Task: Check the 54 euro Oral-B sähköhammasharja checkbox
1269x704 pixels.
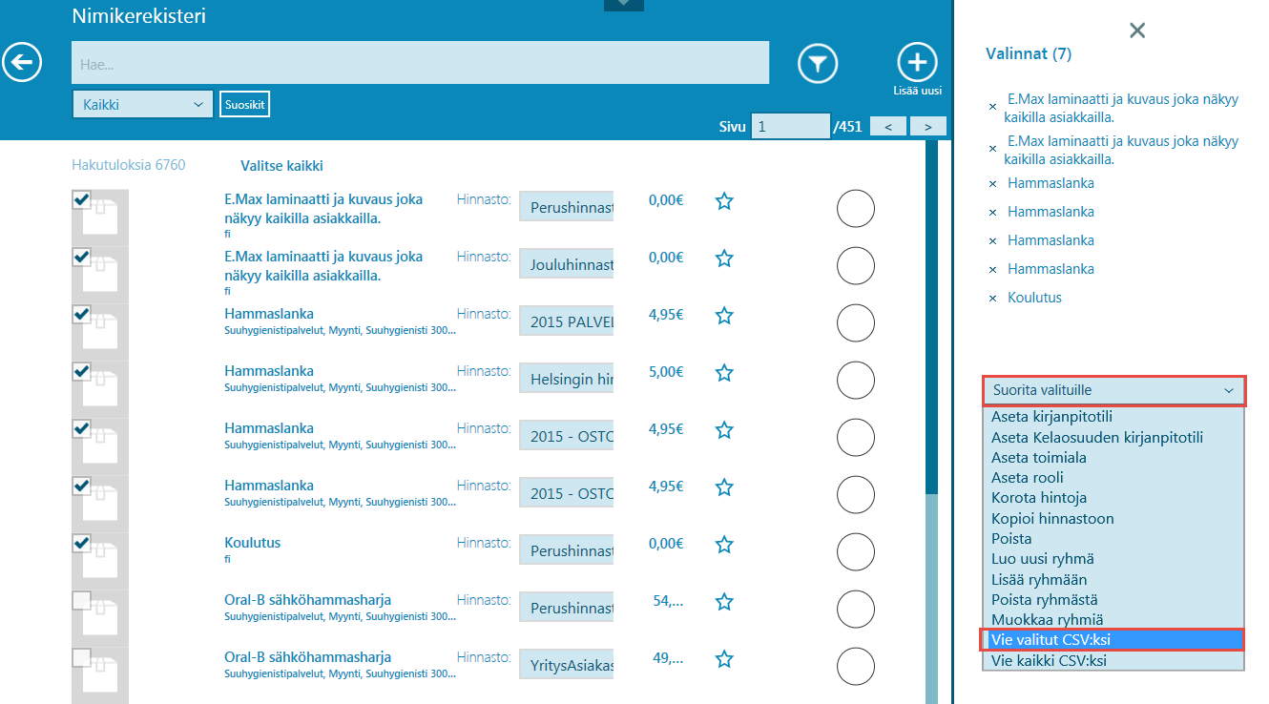Action: pyautogui.click(x=82, y=600)
